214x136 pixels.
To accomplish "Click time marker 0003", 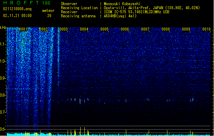I will (64, 29).
